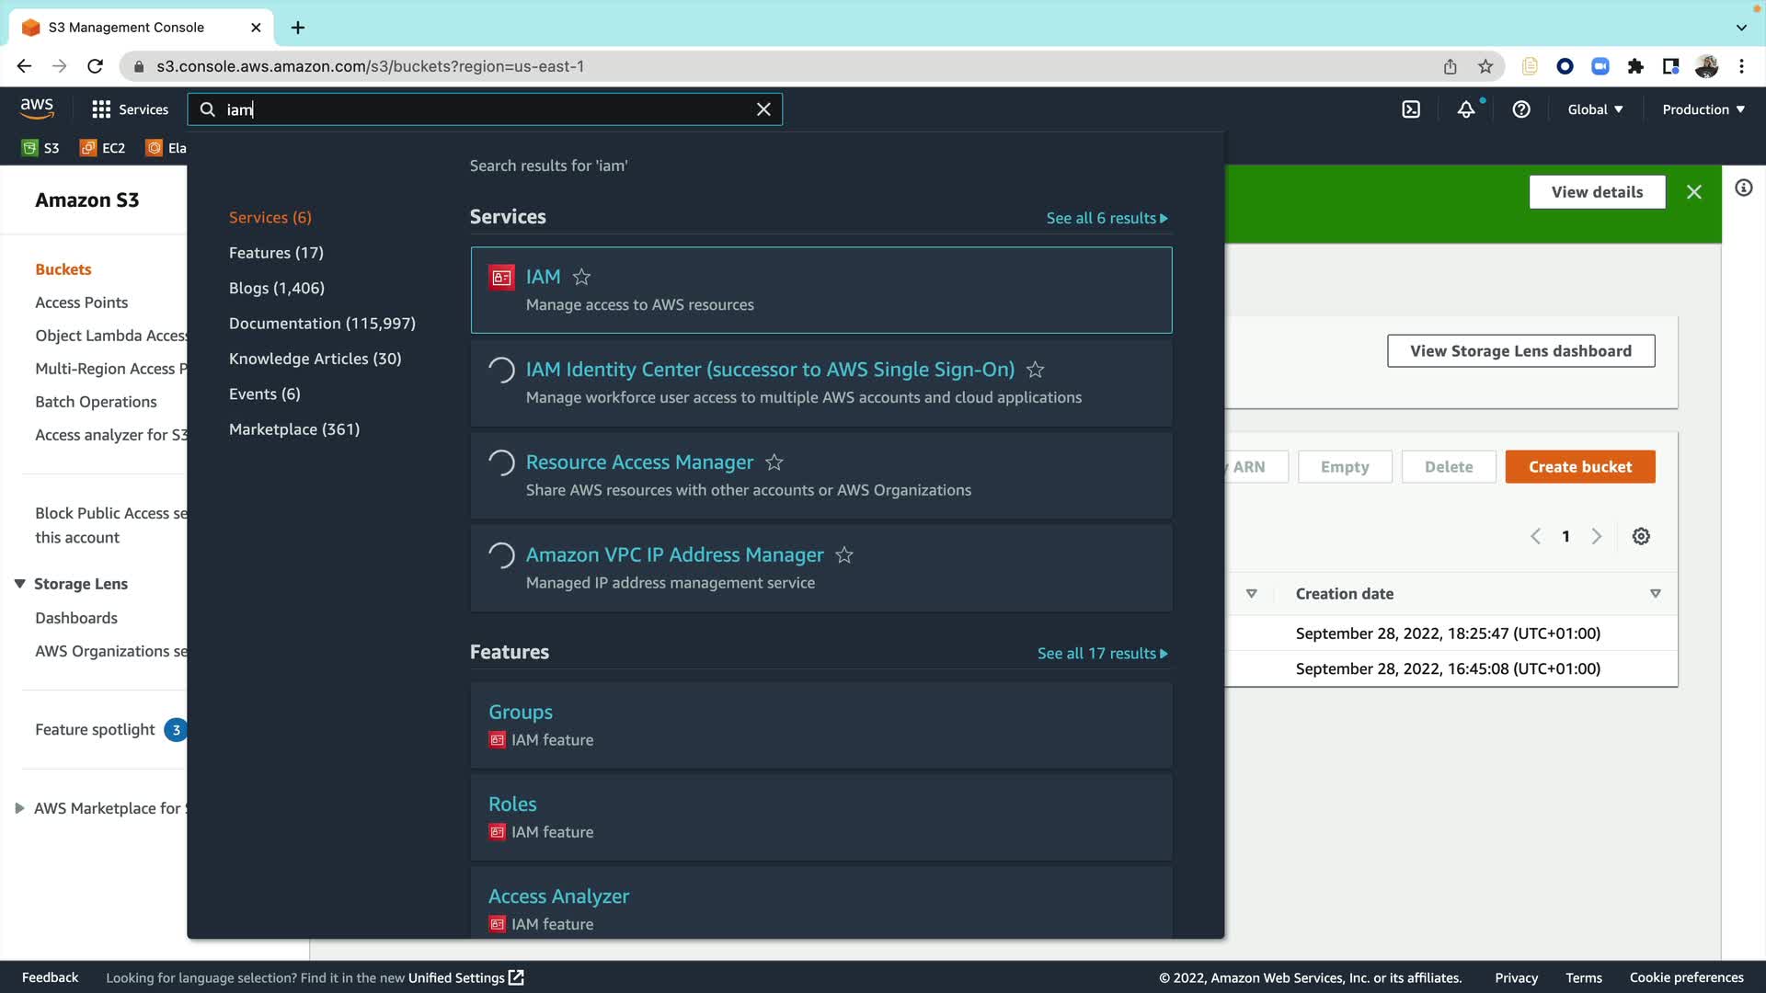Open table preferences gear icon

pos(1641,536)
